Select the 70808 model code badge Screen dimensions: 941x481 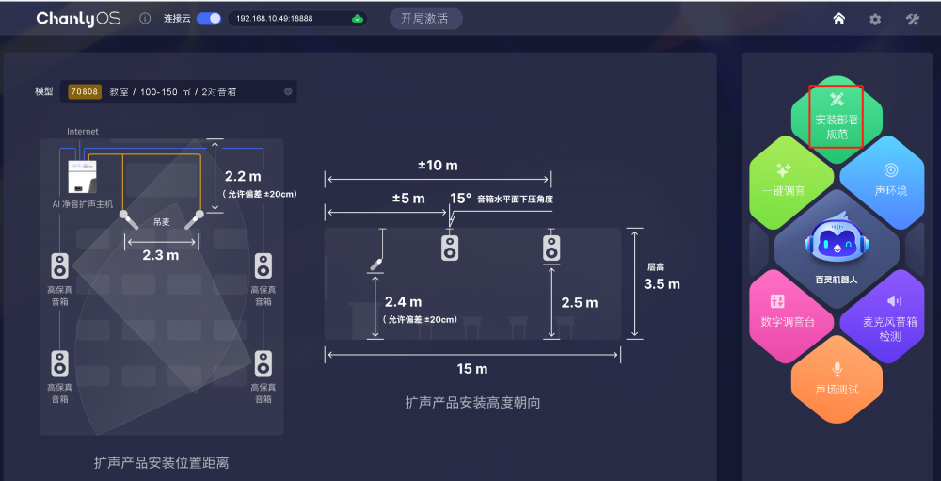(x=84, y=91)
